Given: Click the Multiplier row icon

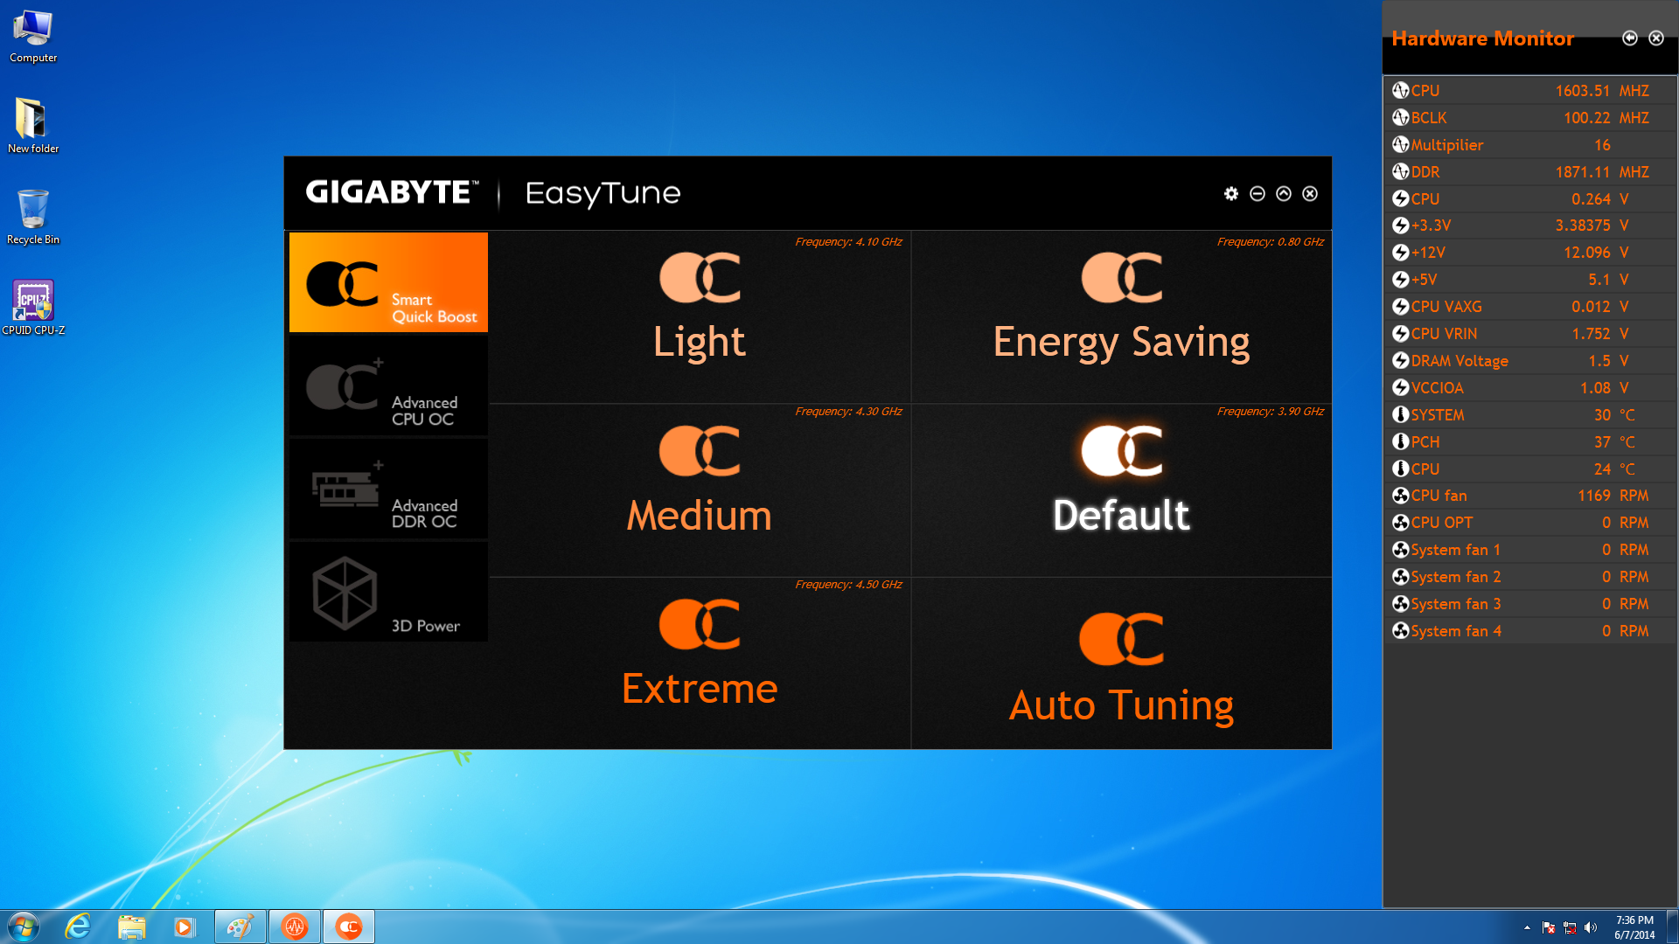Looking at the screenshot, I should pos(1400,144).
